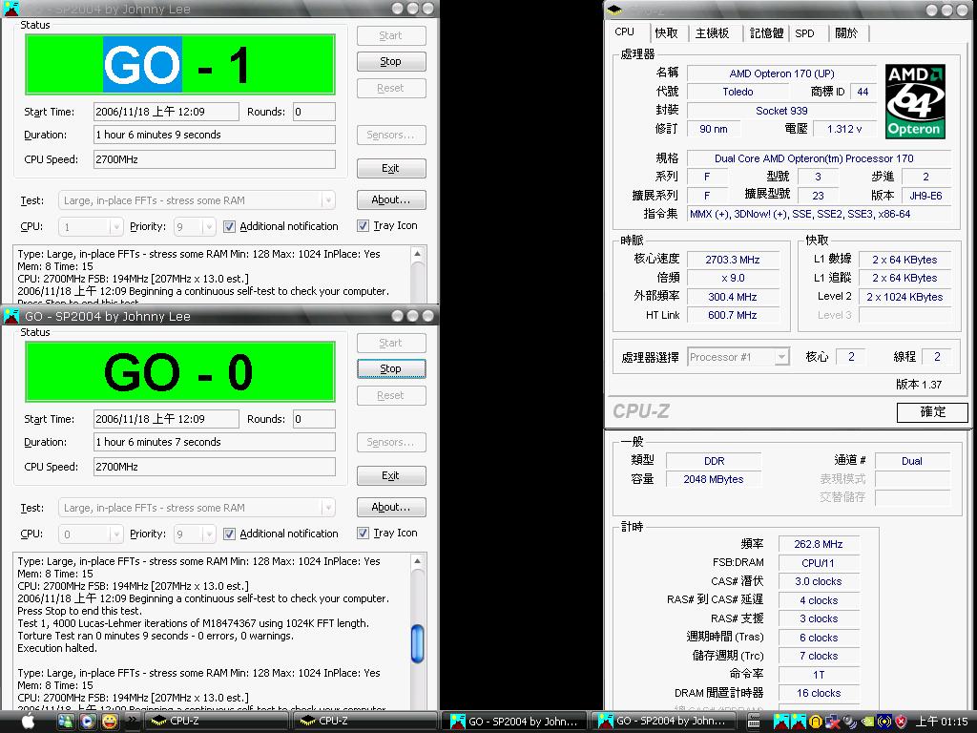Launch Windows Media Player from quick launch
The height and width of the screenshot is (733, 977).
pyautogui.click(x=87, y=722)
